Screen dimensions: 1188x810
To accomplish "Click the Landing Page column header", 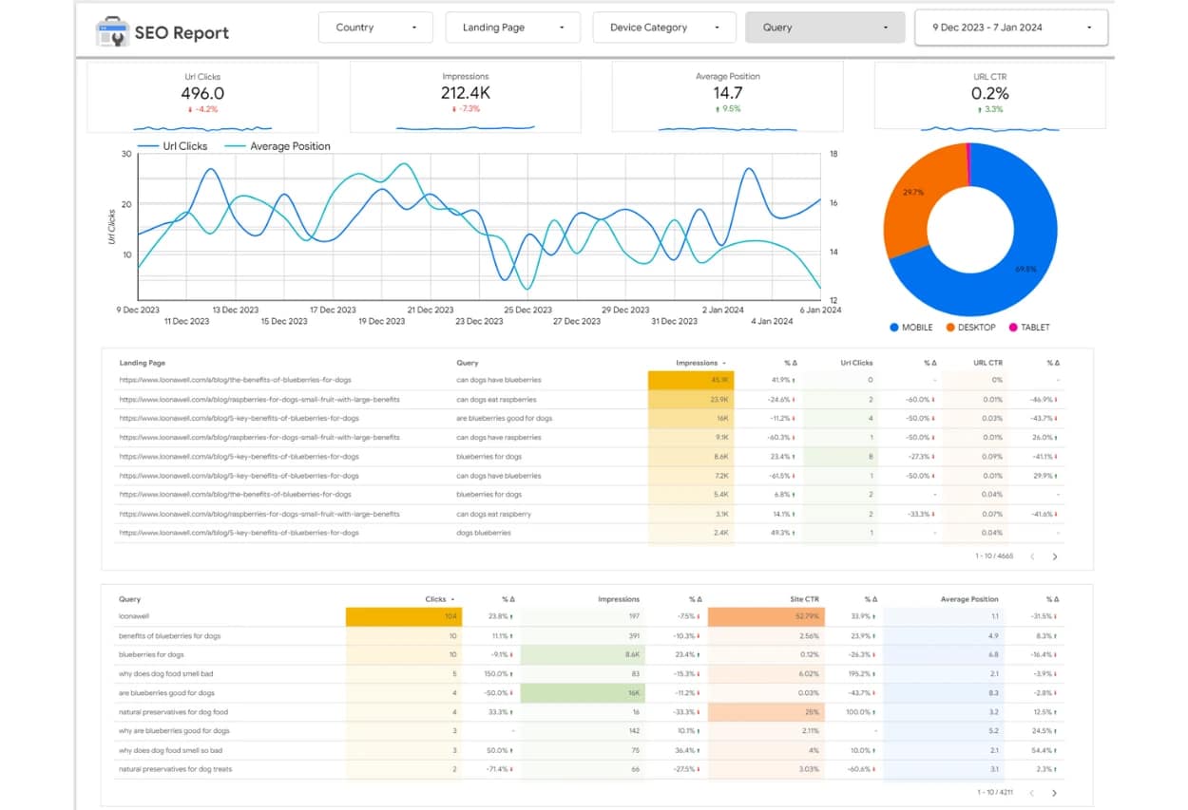I will pyautogui.click(x=143, y=363).
